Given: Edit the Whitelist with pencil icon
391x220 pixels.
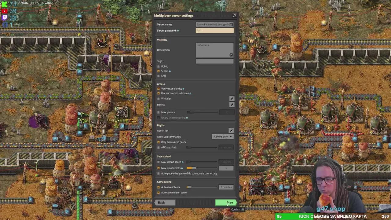Looking at the screenshot, I should pos(232,98).
